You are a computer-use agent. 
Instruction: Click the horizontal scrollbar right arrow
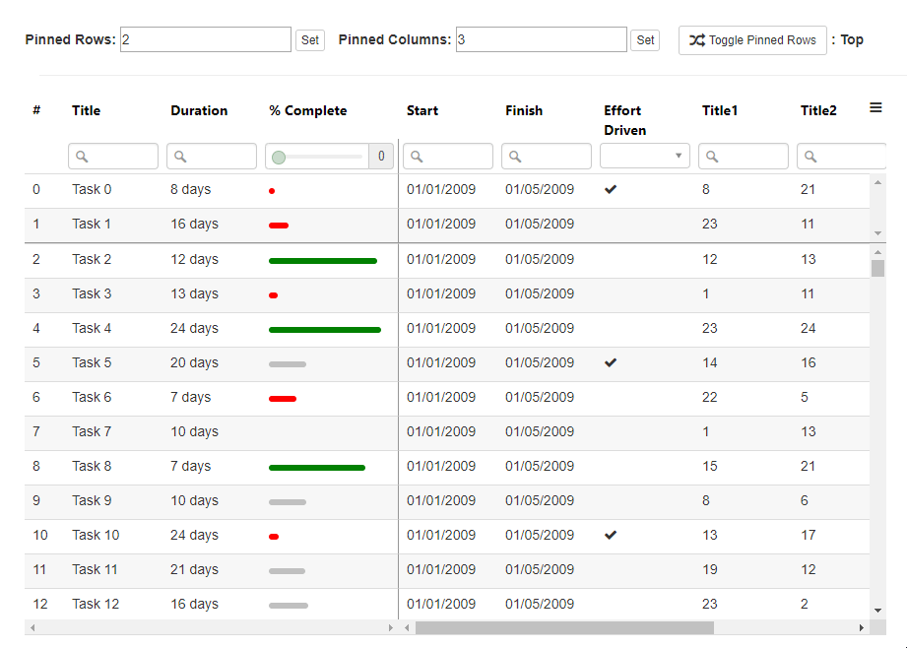point(862,628)
